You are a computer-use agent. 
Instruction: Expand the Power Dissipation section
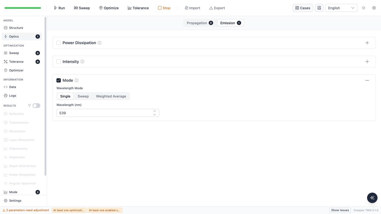pos(367,43)
